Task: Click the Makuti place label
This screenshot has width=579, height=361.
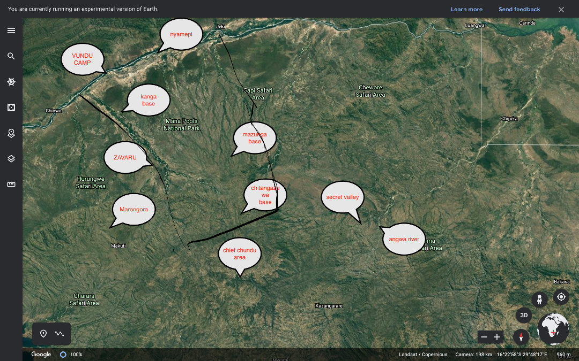Action: click(x=118, y=245)
